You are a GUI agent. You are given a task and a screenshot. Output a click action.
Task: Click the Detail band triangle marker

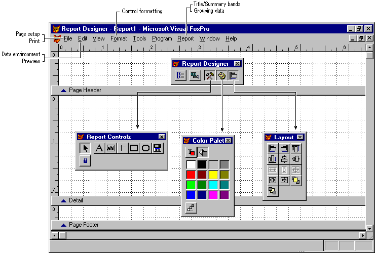coord(63,201)
